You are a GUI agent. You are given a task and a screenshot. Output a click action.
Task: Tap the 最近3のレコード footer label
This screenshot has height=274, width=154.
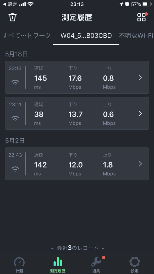click(x=78, y=248)
